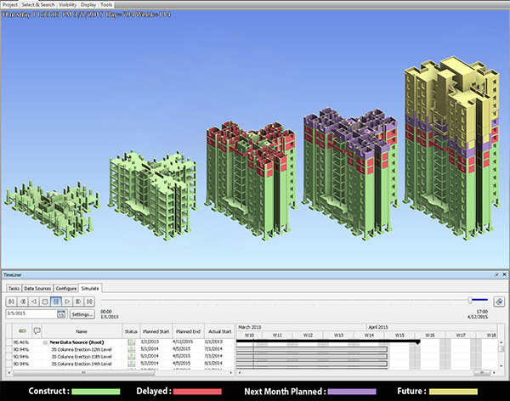Toggle the TimeLiner panel auto-hide pin
The height and width of the screenshot is (401, 510).
494,276
